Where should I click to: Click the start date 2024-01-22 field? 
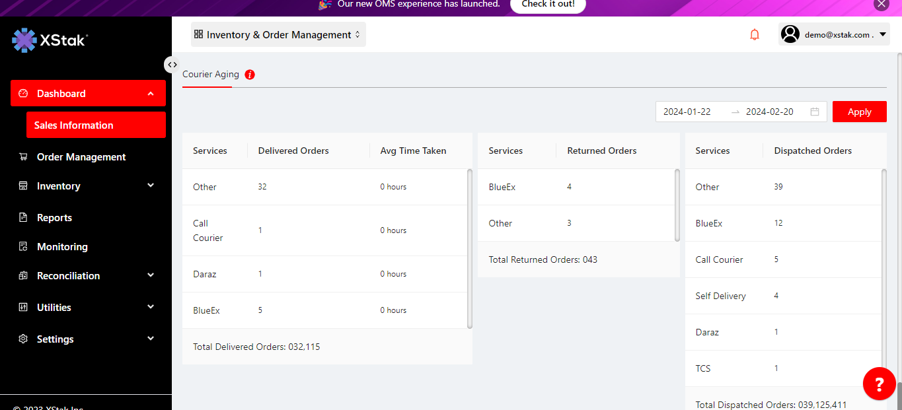[x=687, y=112]
